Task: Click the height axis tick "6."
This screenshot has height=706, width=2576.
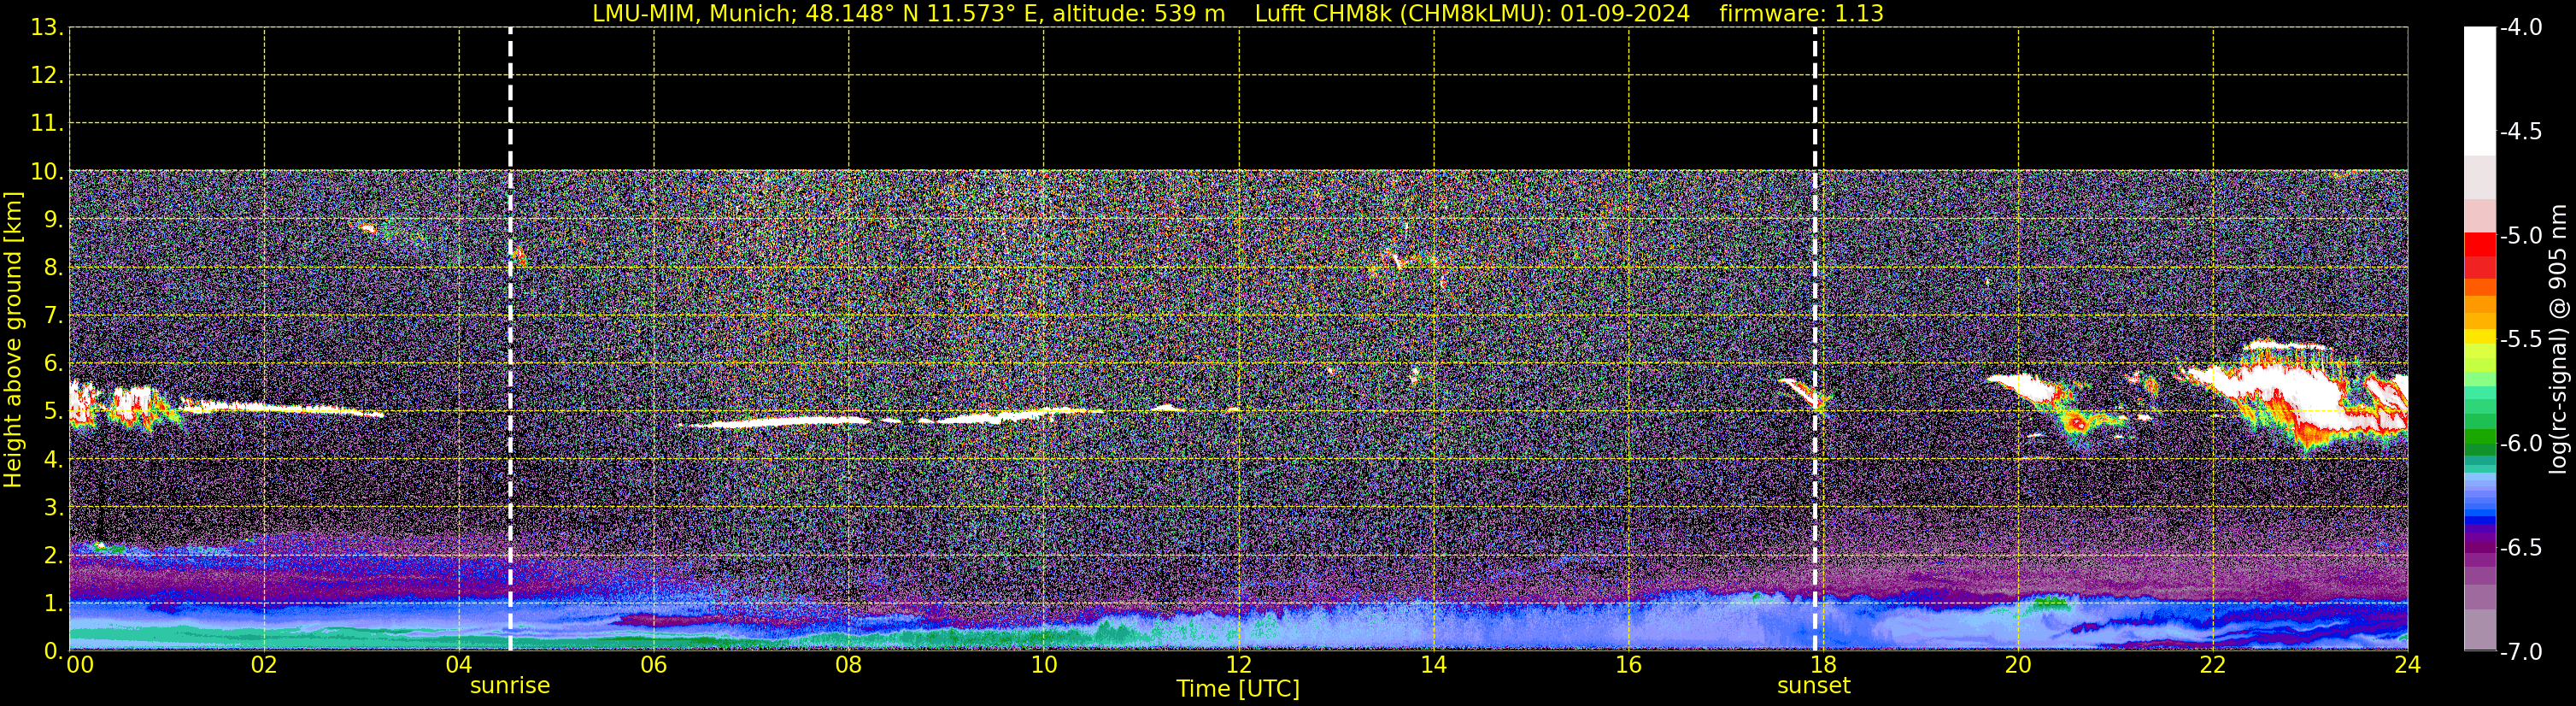Action: coord(53,364)
